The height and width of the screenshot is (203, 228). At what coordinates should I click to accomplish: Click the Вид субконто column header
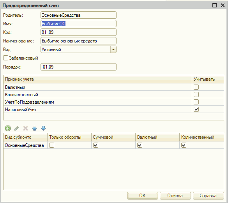[25, 137]
